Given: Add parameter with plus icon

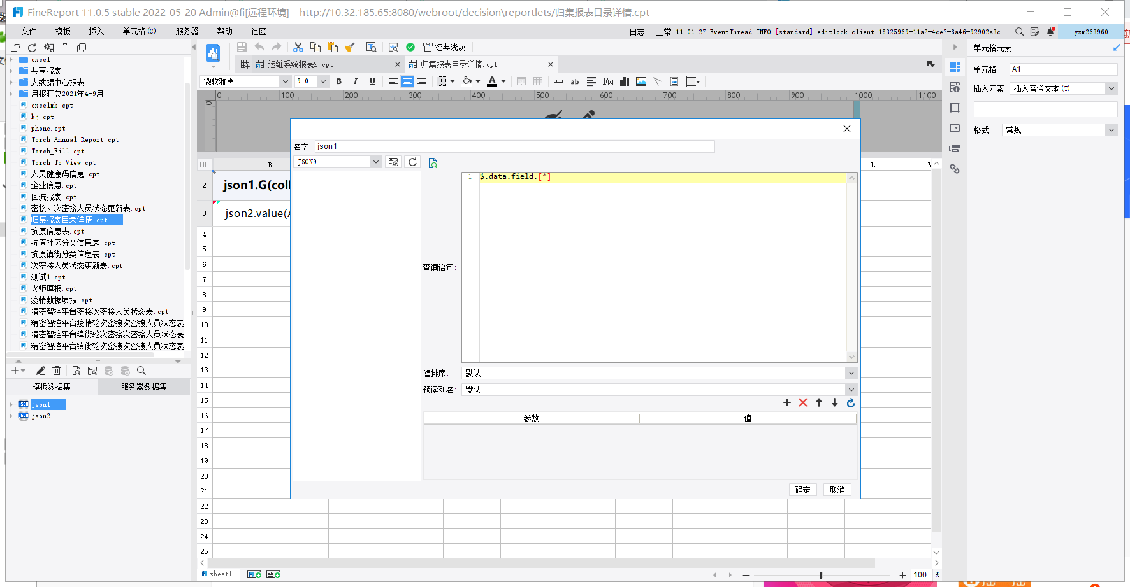Looking at the screenshot, I should pos(787,402).
